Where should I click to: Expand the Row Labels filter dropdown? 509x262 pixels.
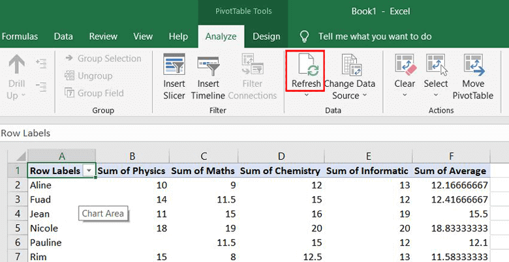[x=89, y=171]
